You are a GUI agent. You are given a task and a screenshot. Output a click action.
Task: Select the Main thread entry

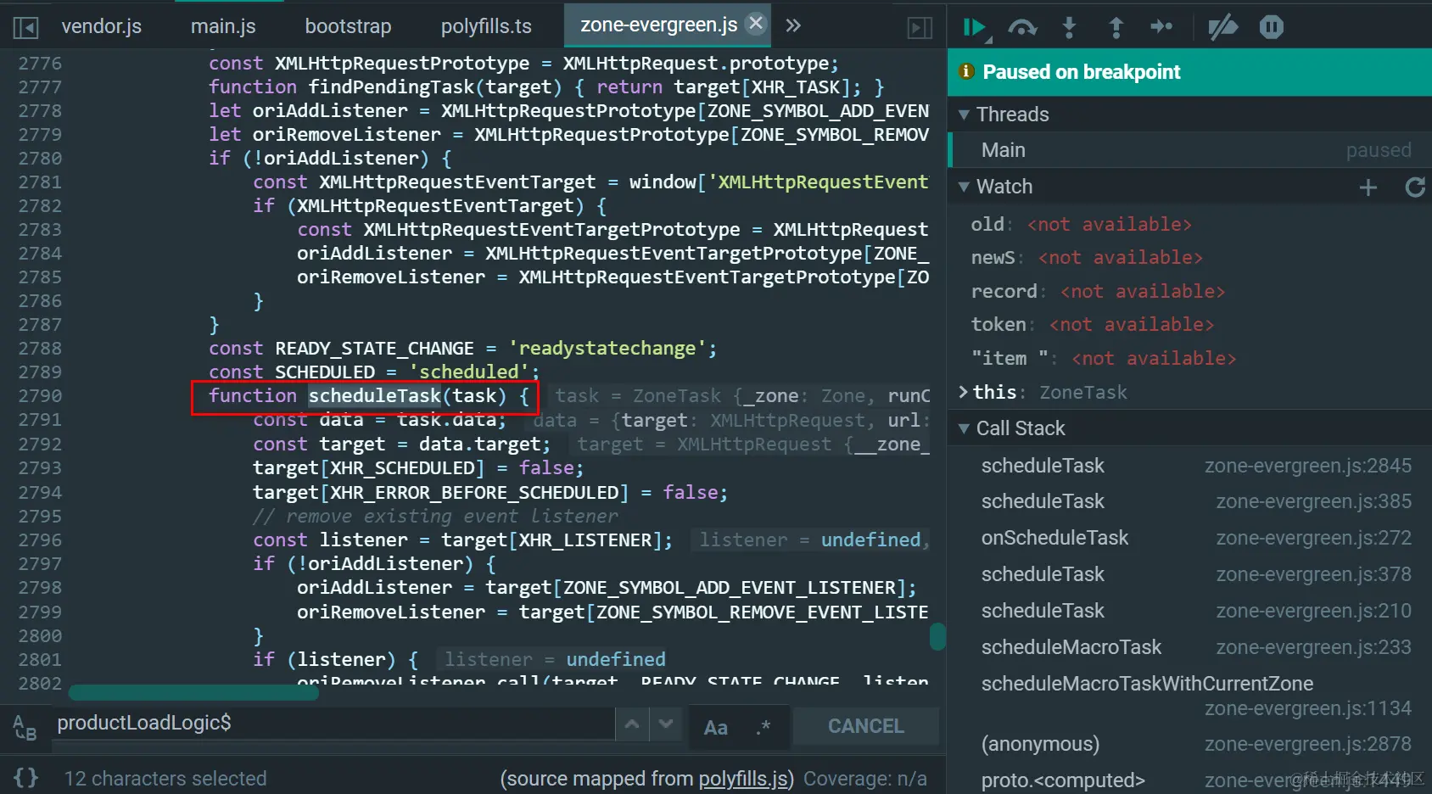pos(1189,150)
